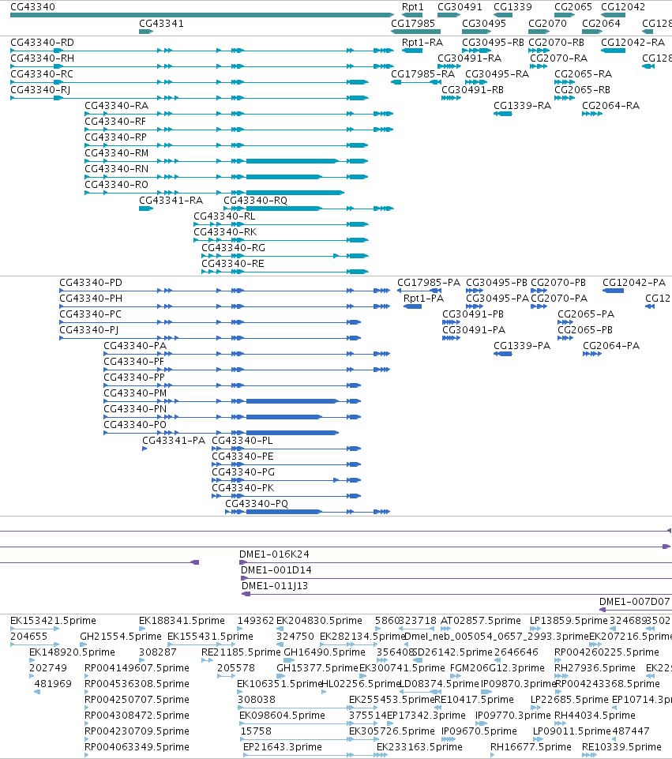
Task: Click protein CG43340-PD label
Action: coord(91,283)
